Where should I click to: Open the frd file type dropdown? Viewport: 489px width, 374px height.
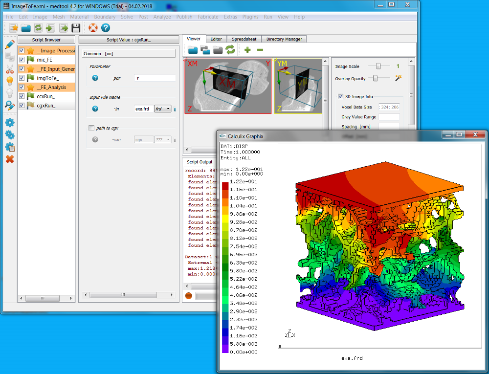tap(163, 109)
